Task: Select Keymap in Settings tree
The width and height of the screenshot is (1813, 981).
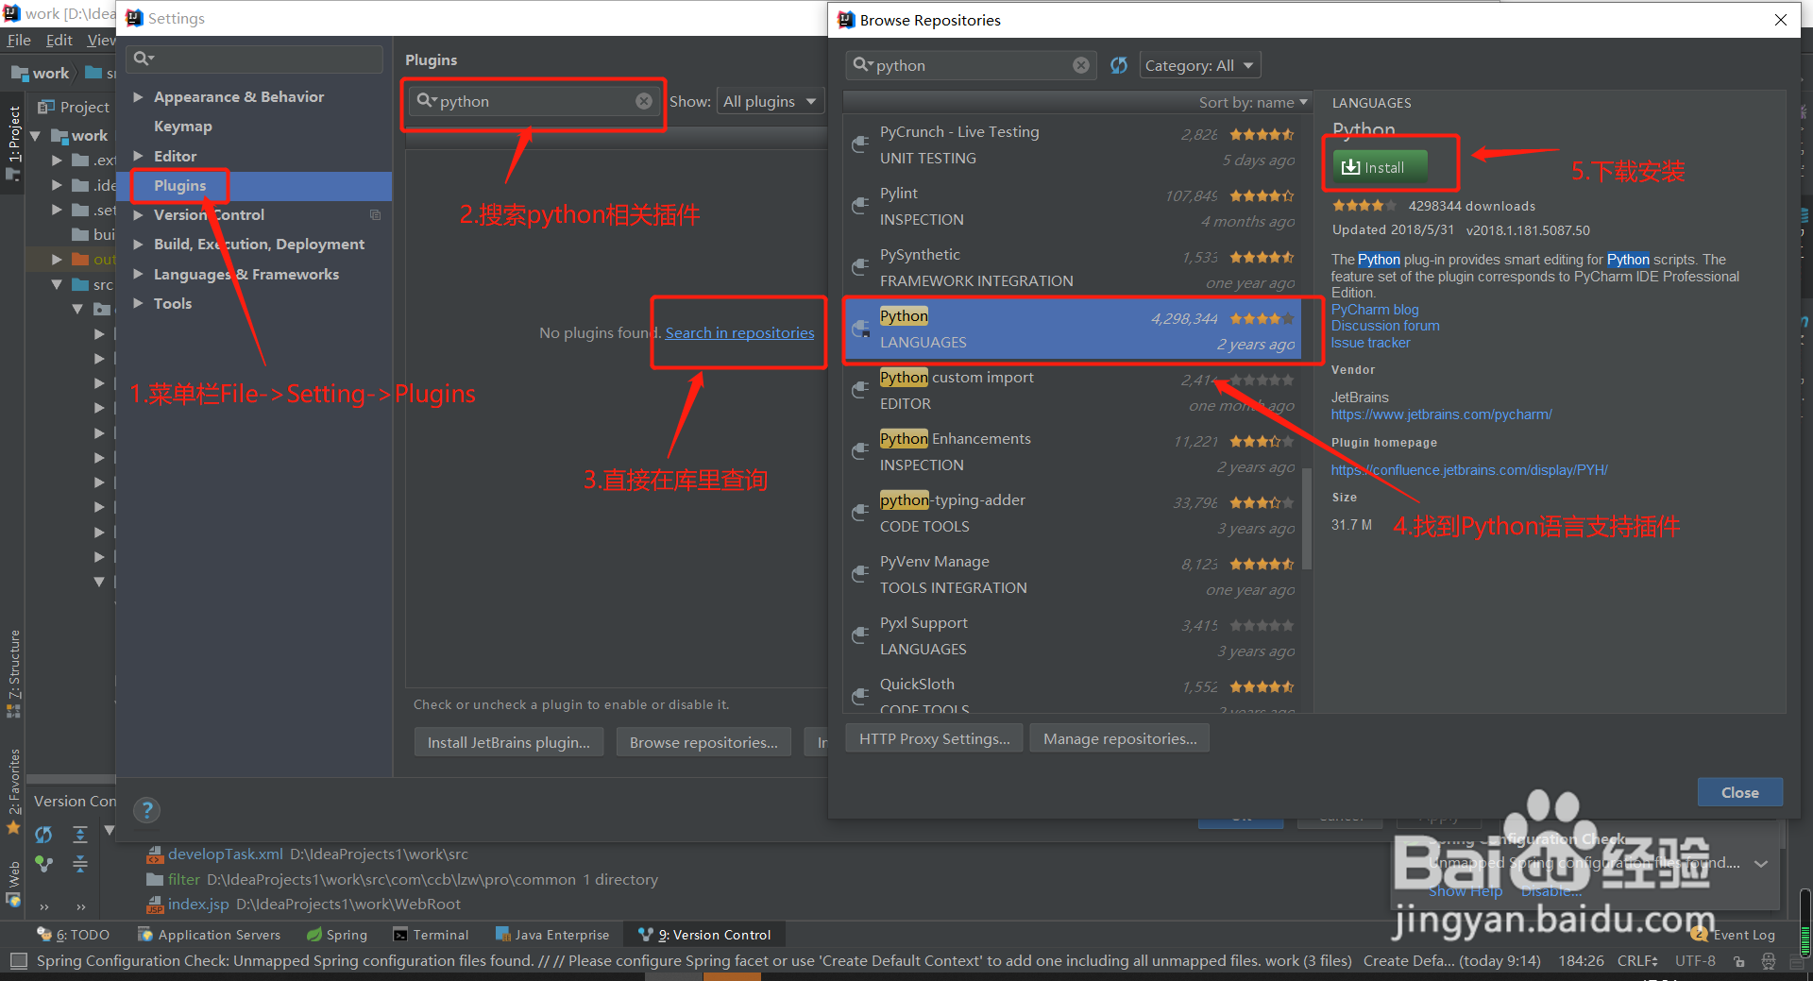Action: pos(182,126)
